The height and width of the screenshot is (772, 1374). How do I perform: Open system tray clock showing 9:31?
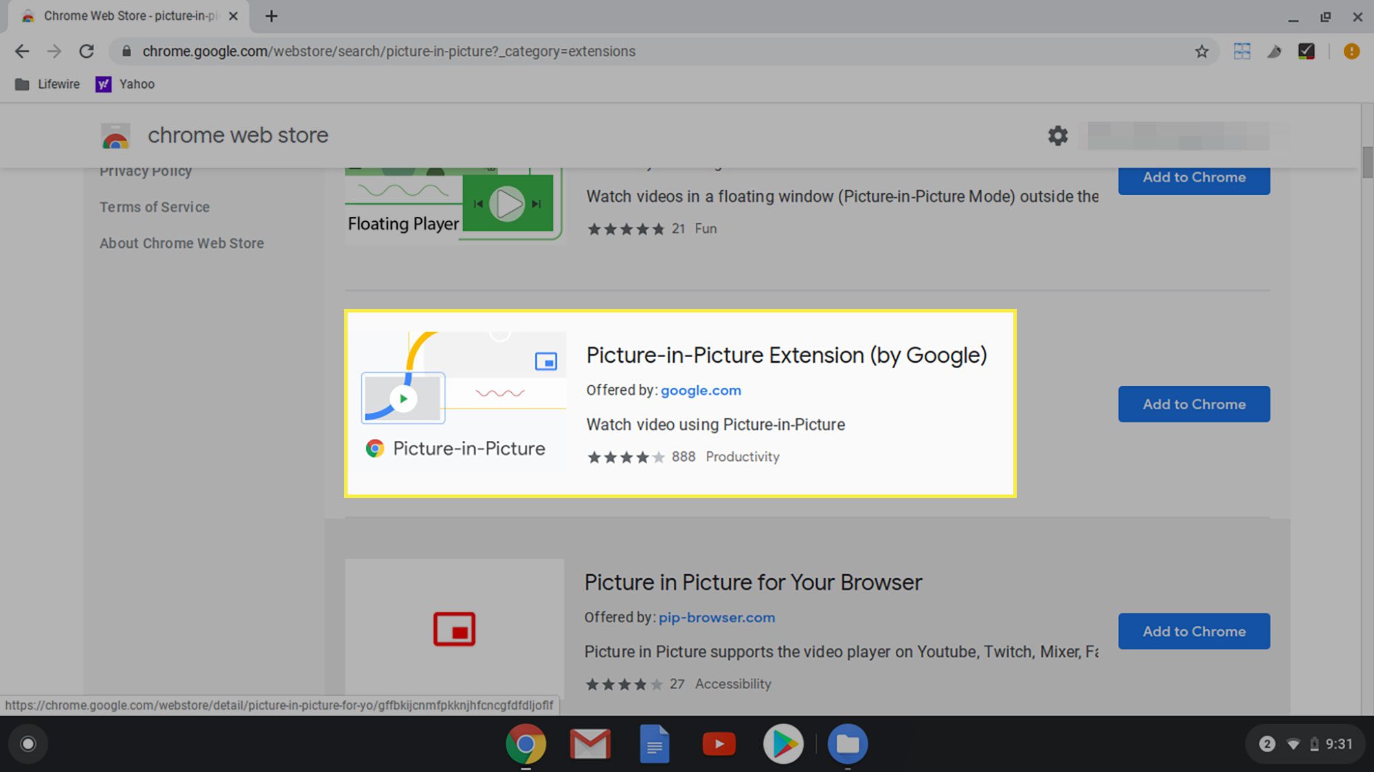1339,744
